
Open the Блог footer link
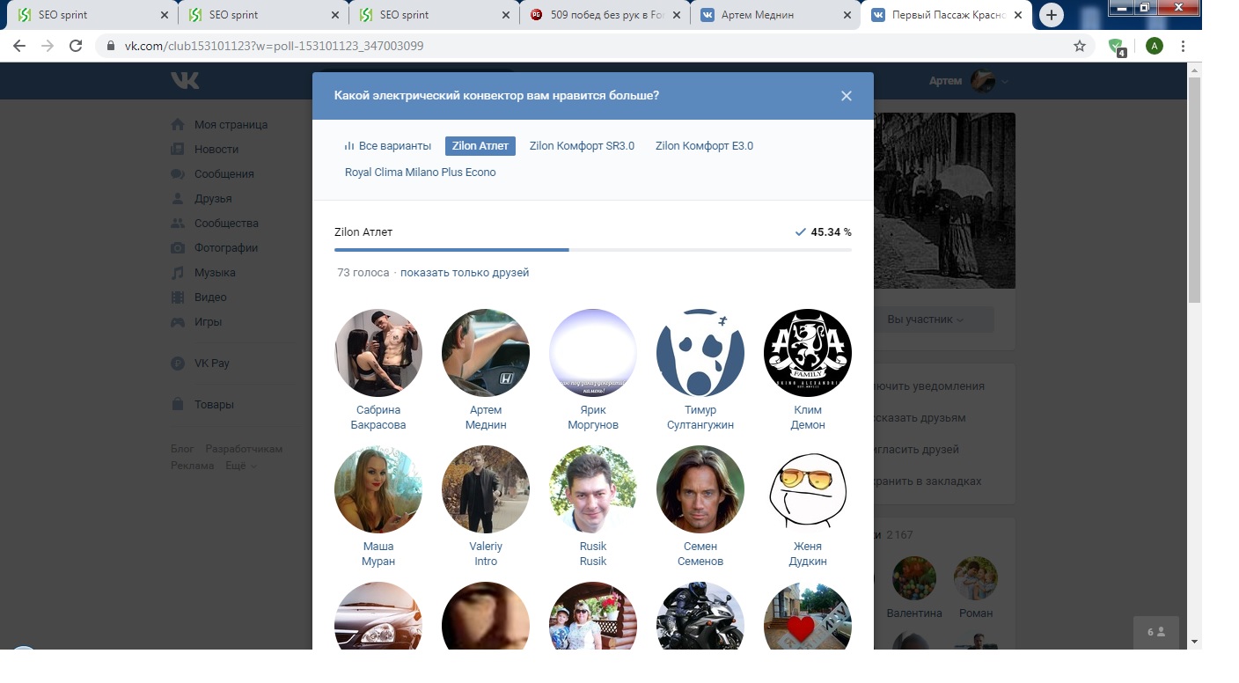(182, 449)
